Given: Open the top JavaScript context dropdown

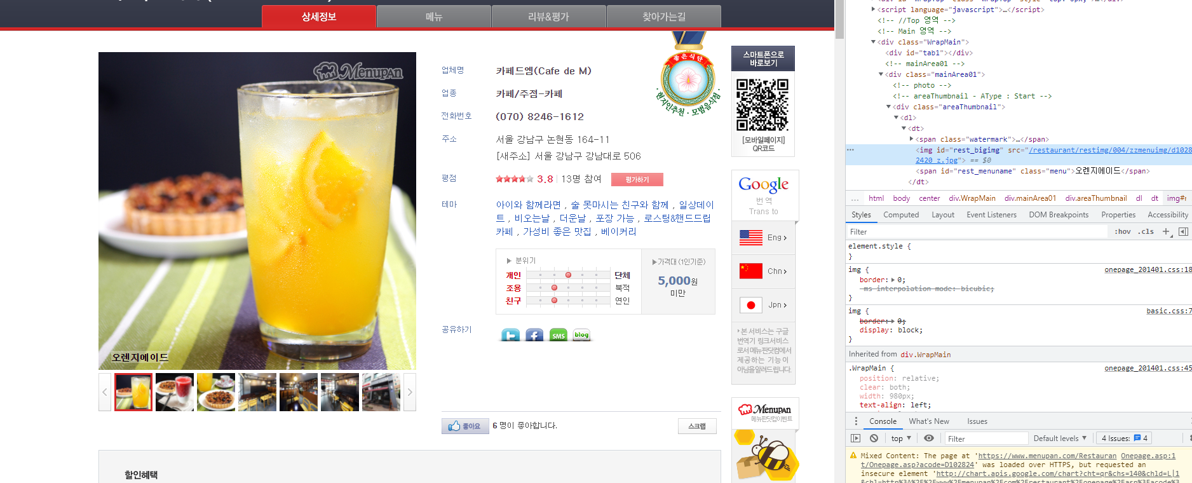Looking at the screenshot, I should click(x=901, y=438).
